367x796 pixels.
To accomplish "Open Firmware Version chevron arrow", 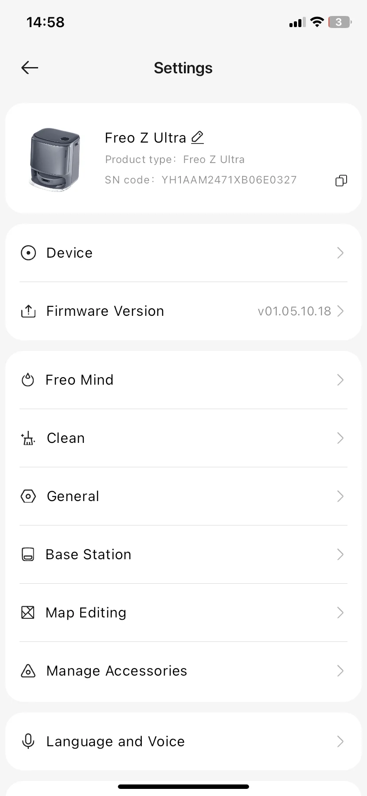I will pyautogui.click(x=340, y=311).
